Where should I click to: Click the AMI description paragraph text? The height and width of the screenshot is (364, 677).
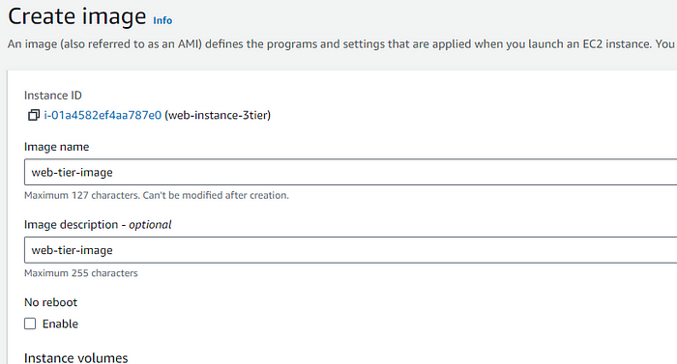(341, 44)
